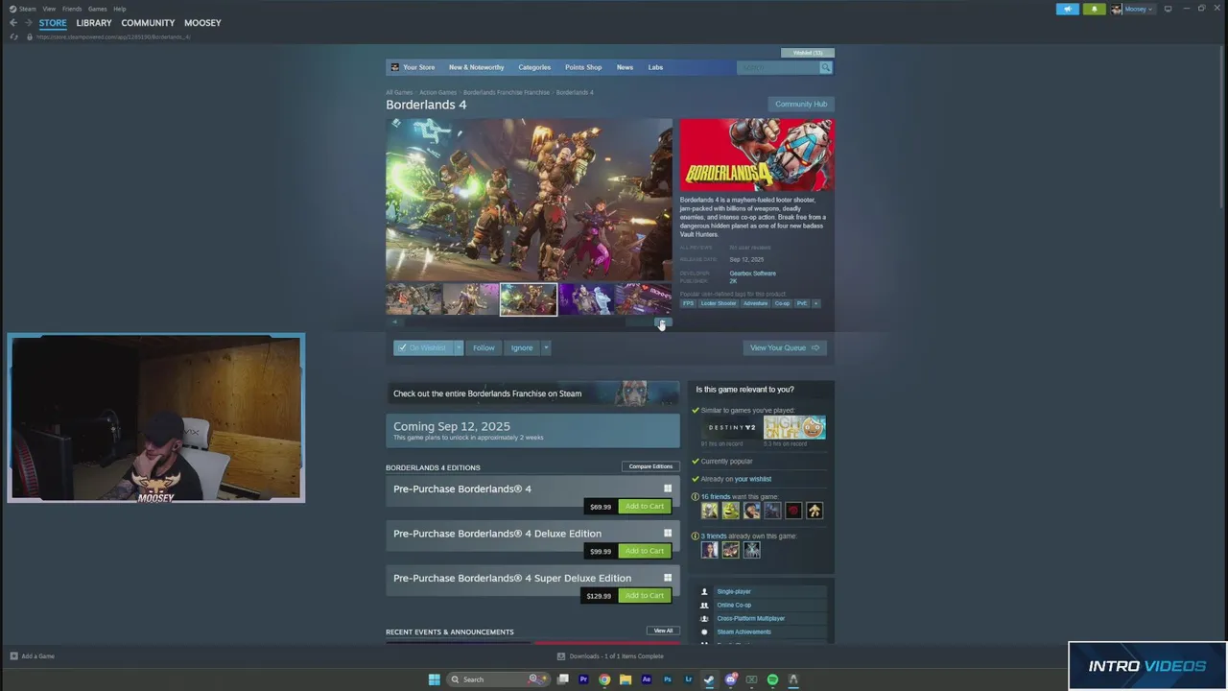
Task: Click the Steam Achievements feature icon
Action: point(704,632)
